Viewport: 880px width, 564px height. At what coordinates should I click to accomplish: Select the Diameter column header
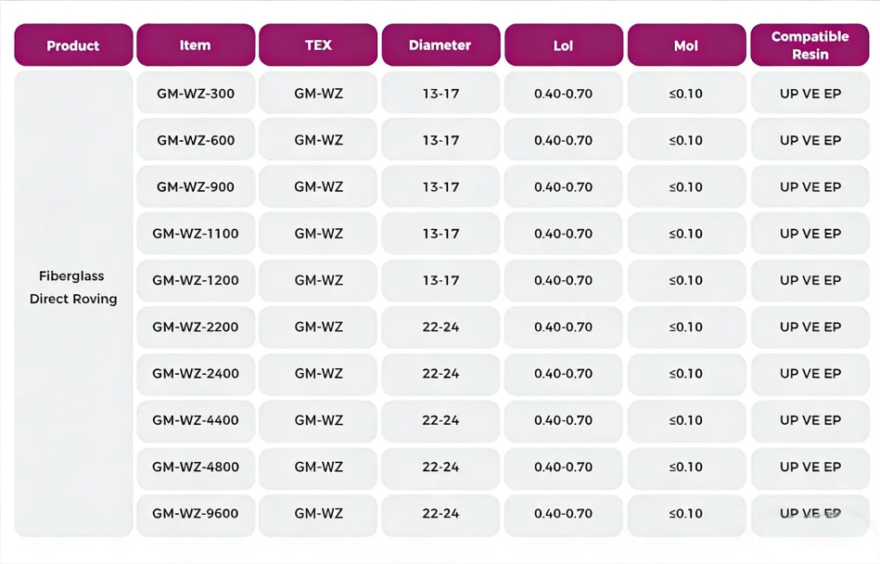[440, 45]
